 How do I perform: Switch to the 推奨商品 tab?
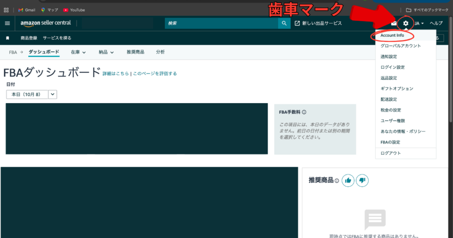(135, 52)
